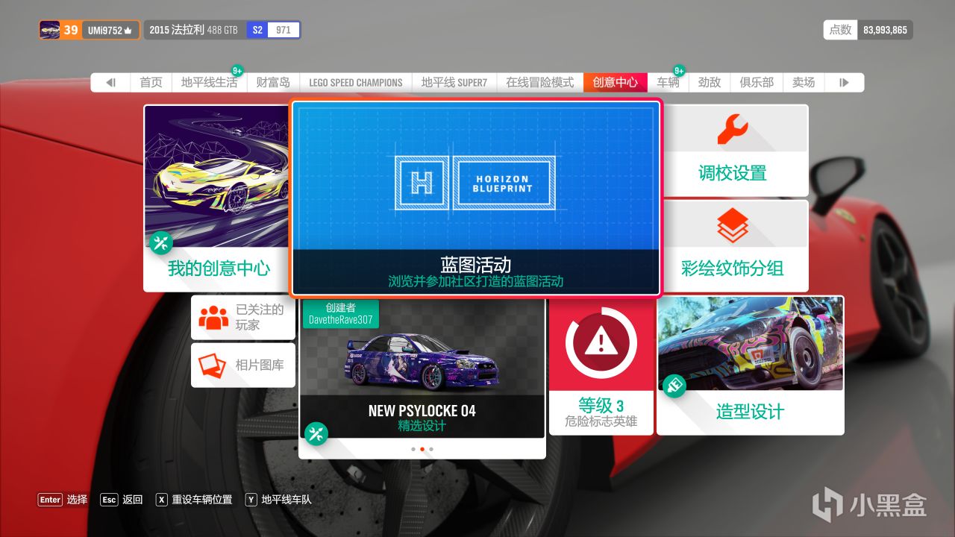Open the LEGO SPEED CHAMPIONS tab

pos(356,83)
